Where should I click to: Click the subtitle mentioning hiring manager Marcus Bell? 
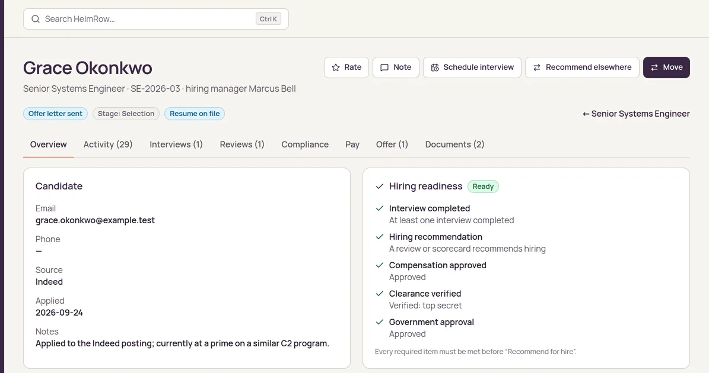[160, 89]
